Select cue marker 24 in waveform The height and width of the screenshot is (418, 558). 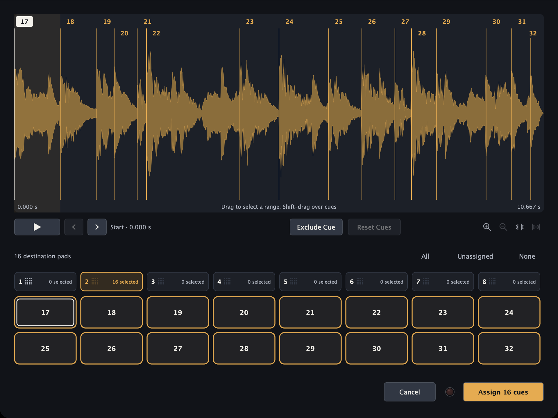pyautogui.click(x=289, y=21)
